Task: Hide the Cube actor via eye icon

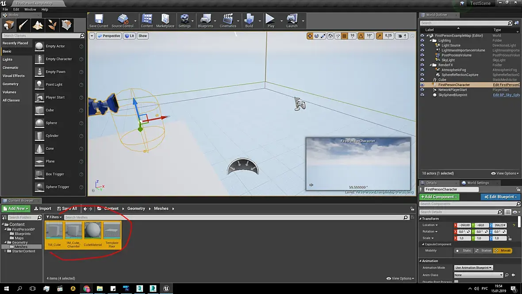Action: click(422, 80)
